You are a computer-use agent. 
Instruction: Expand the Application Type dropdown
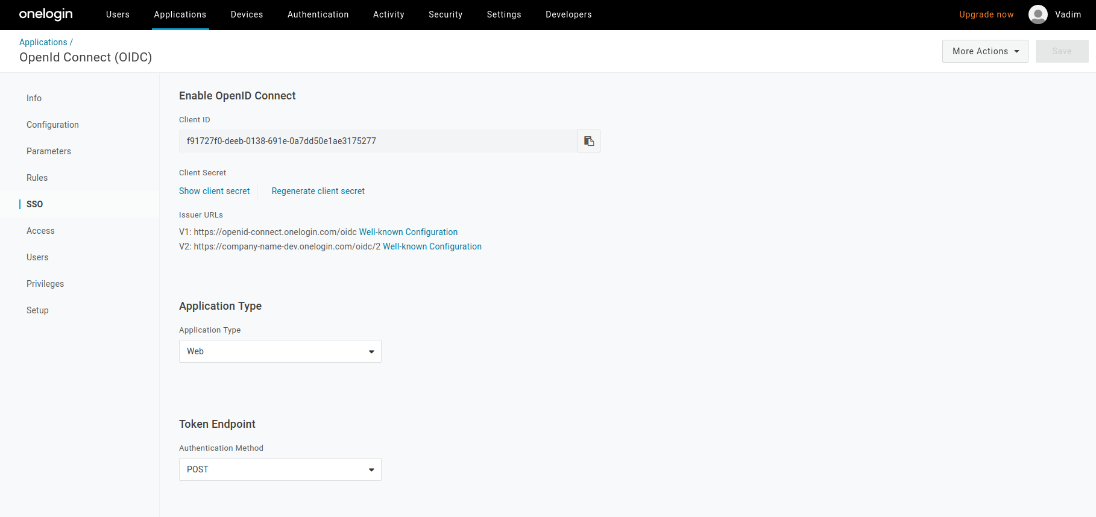tap(280, 351)
